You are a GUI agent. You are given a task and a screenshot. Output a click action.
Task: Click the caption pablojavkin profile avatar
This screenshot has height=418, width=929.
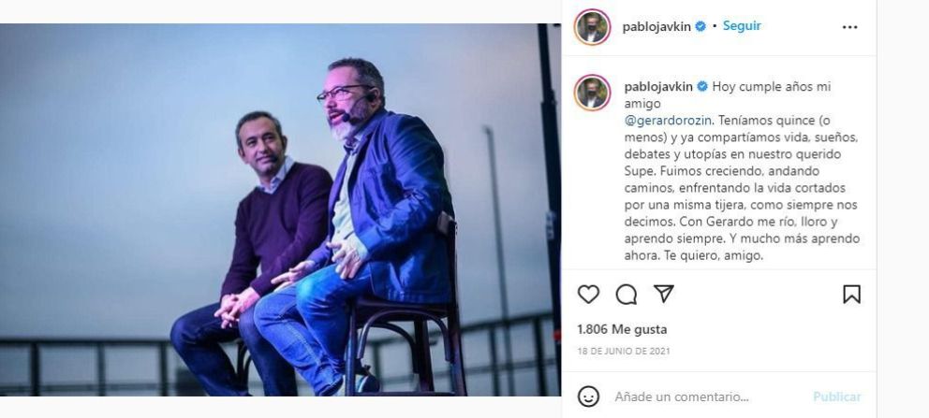[x=592, y=93]
